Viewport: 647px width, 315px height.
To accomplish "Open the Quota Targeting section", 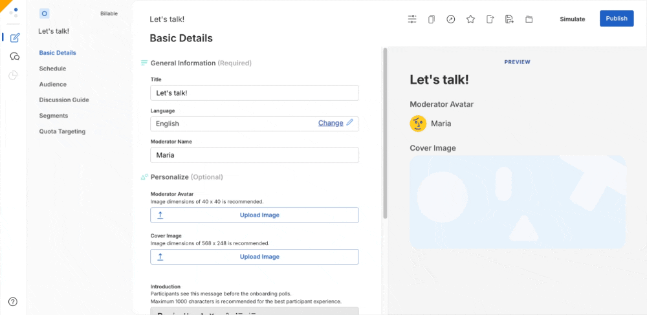I will click(62, 131).
